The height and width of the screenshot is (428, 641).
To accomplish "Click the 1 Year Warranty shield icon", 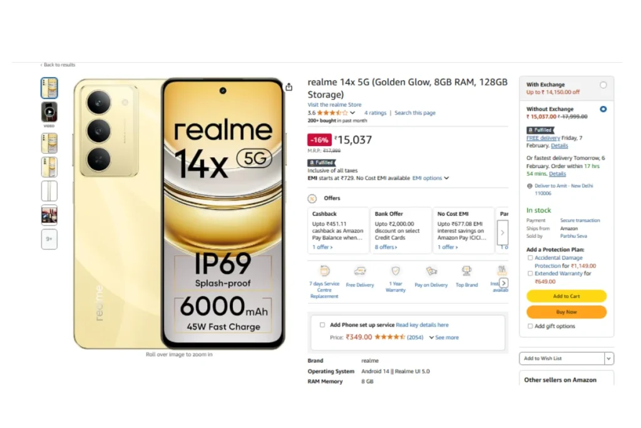I will click(396, 271).
